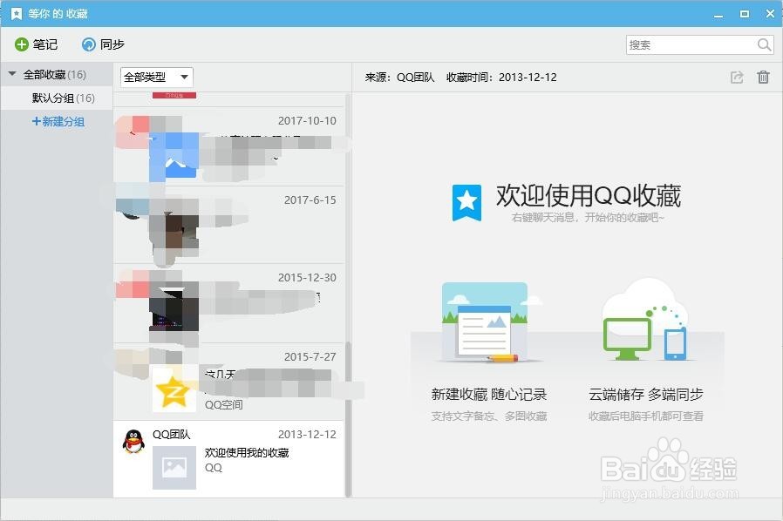Open the 全部类型 dropdown
Screen dimensions: 783x521
[x=157, y=77]
